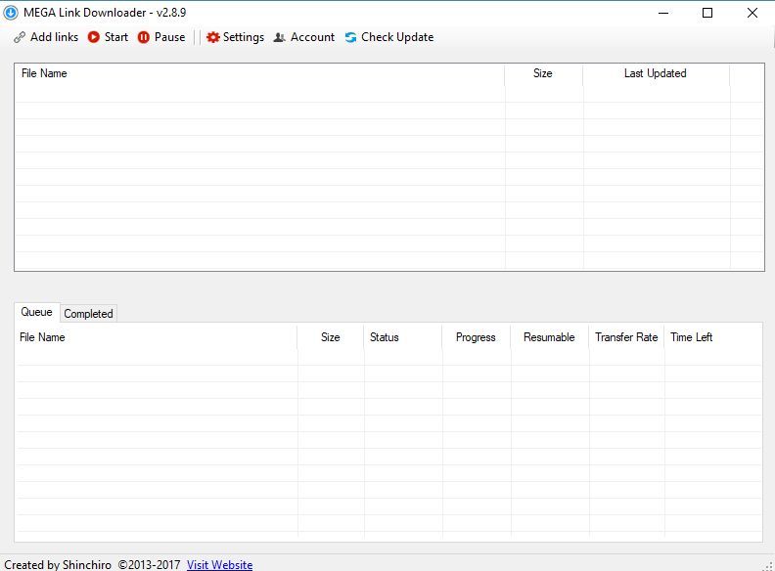Sort top list by Size header
The image size is (775, 571).
point(544,73)
